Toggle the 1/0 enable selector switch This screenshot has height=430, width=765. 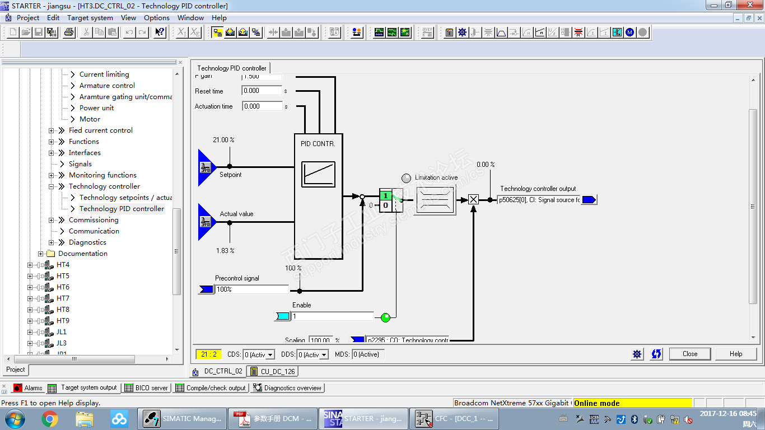[391, 200]
